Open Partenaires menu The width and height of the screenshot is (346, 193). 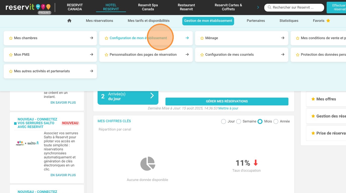click(256, 21)
